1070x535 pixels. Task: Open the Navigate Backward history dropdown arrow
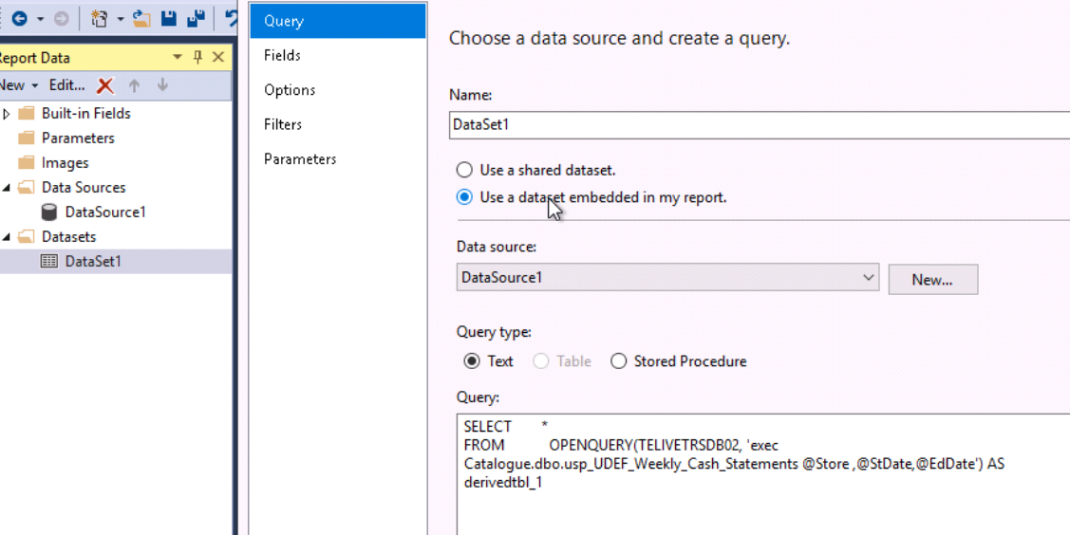click(x=40, y=19)
